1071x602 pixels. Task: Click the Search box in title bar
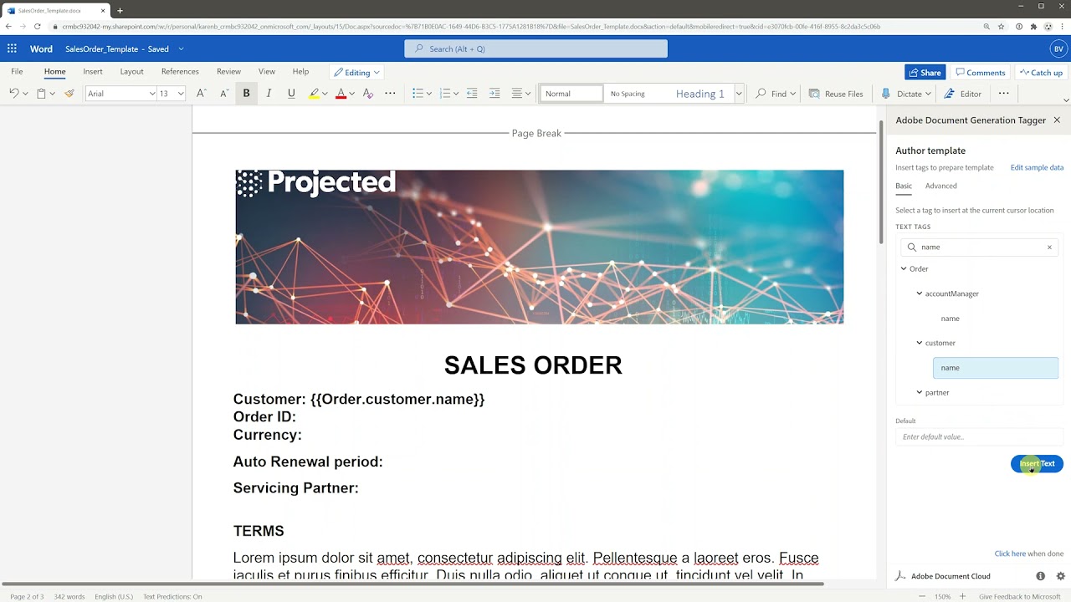(x=535, y=48)
